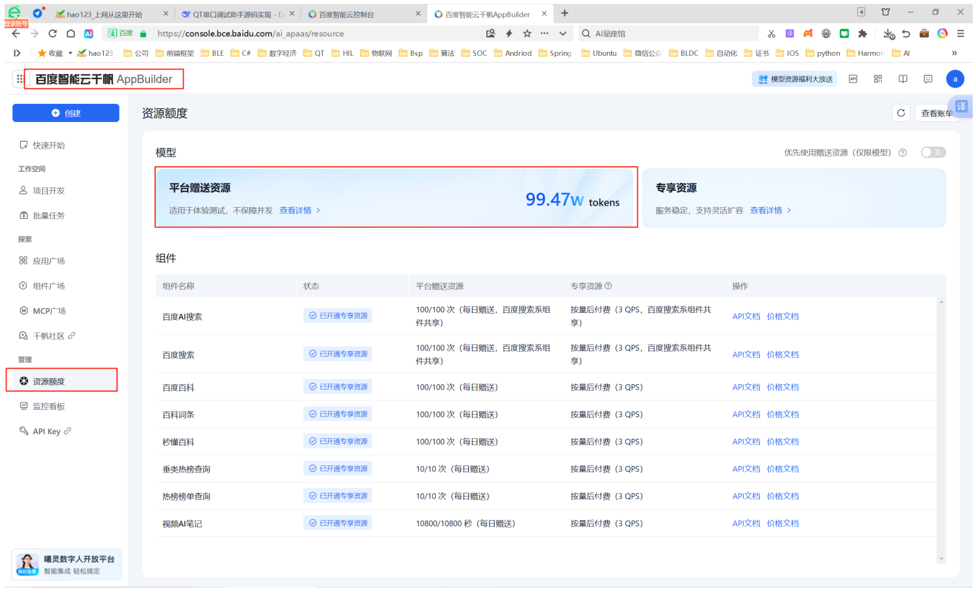Click the info icon next to 专享资源 column header

pyautogui.click(x=608, y=286)
